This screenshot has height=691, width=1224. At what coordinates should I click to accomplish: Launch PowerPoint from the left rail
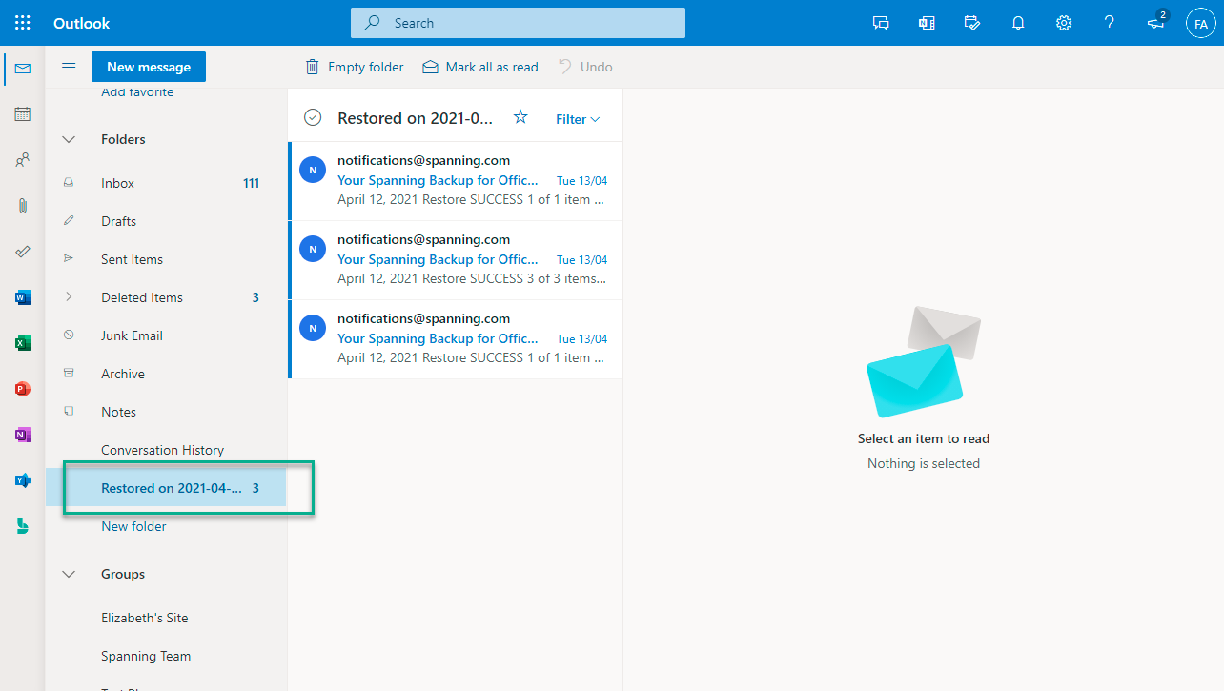point(23,389)
